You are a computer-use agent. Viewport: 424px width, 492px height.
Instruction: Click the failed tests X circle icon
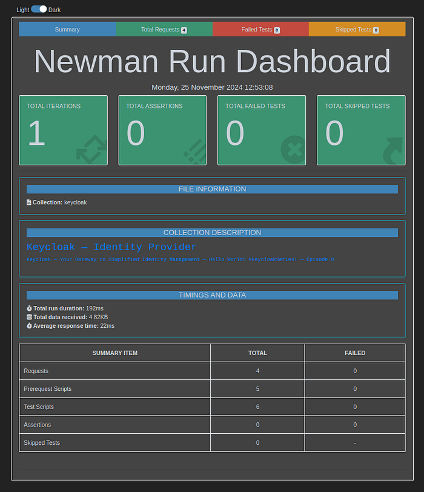point(293,150)
